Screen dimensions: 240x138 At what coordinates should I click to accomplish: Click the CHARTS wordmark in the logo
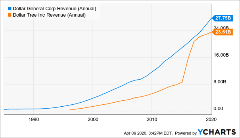click(x=220, y=132)
